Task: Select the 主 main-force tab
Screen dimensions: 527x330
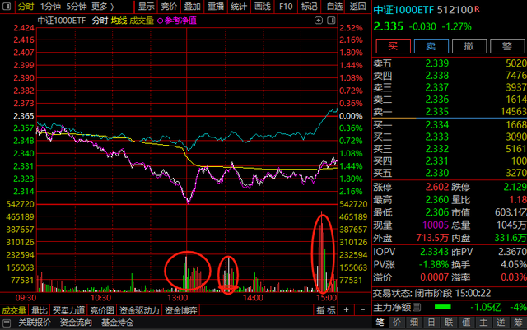Action: pos(483,323)
